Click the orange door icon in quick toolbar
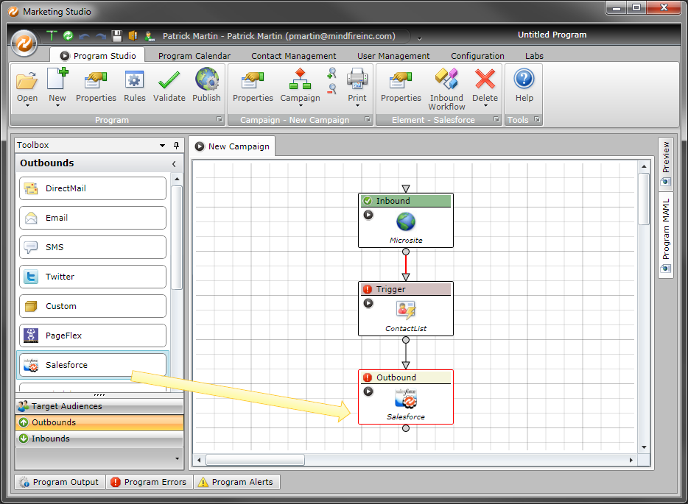 (133, 36)
